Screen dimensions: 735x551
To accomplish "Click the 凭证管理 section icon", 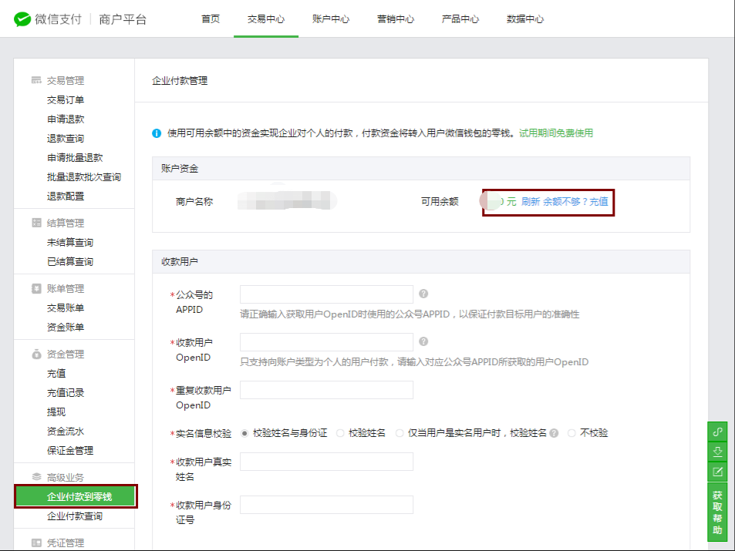I will 36,543.
